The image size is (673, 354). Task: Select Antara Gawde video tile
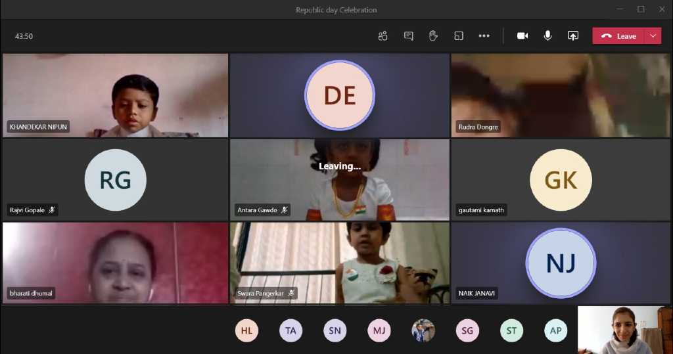tap(340, 180)
